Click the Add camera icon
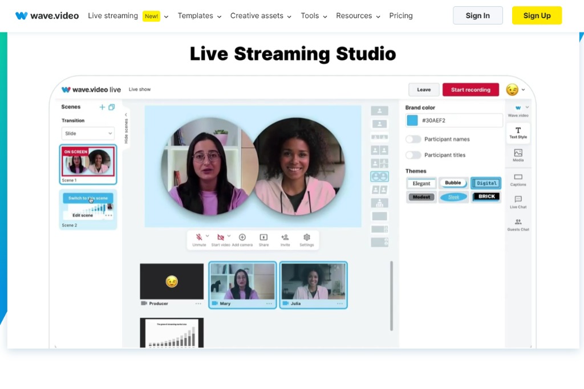 pos(242,238)
